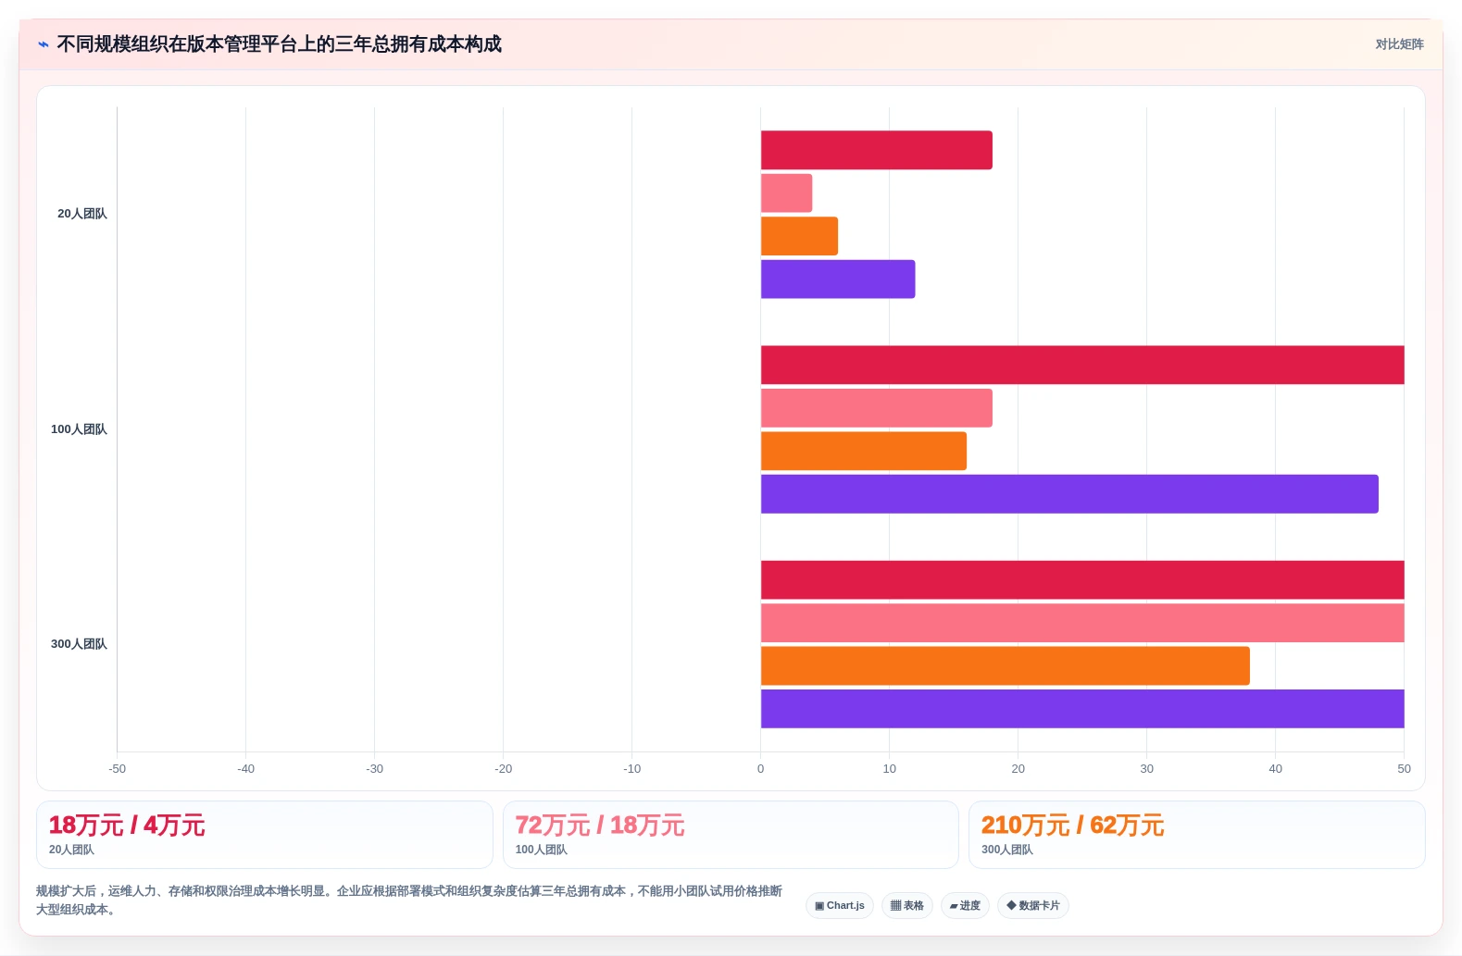
Task: Click the x-axis tick label -40
Action: (245, 769)
